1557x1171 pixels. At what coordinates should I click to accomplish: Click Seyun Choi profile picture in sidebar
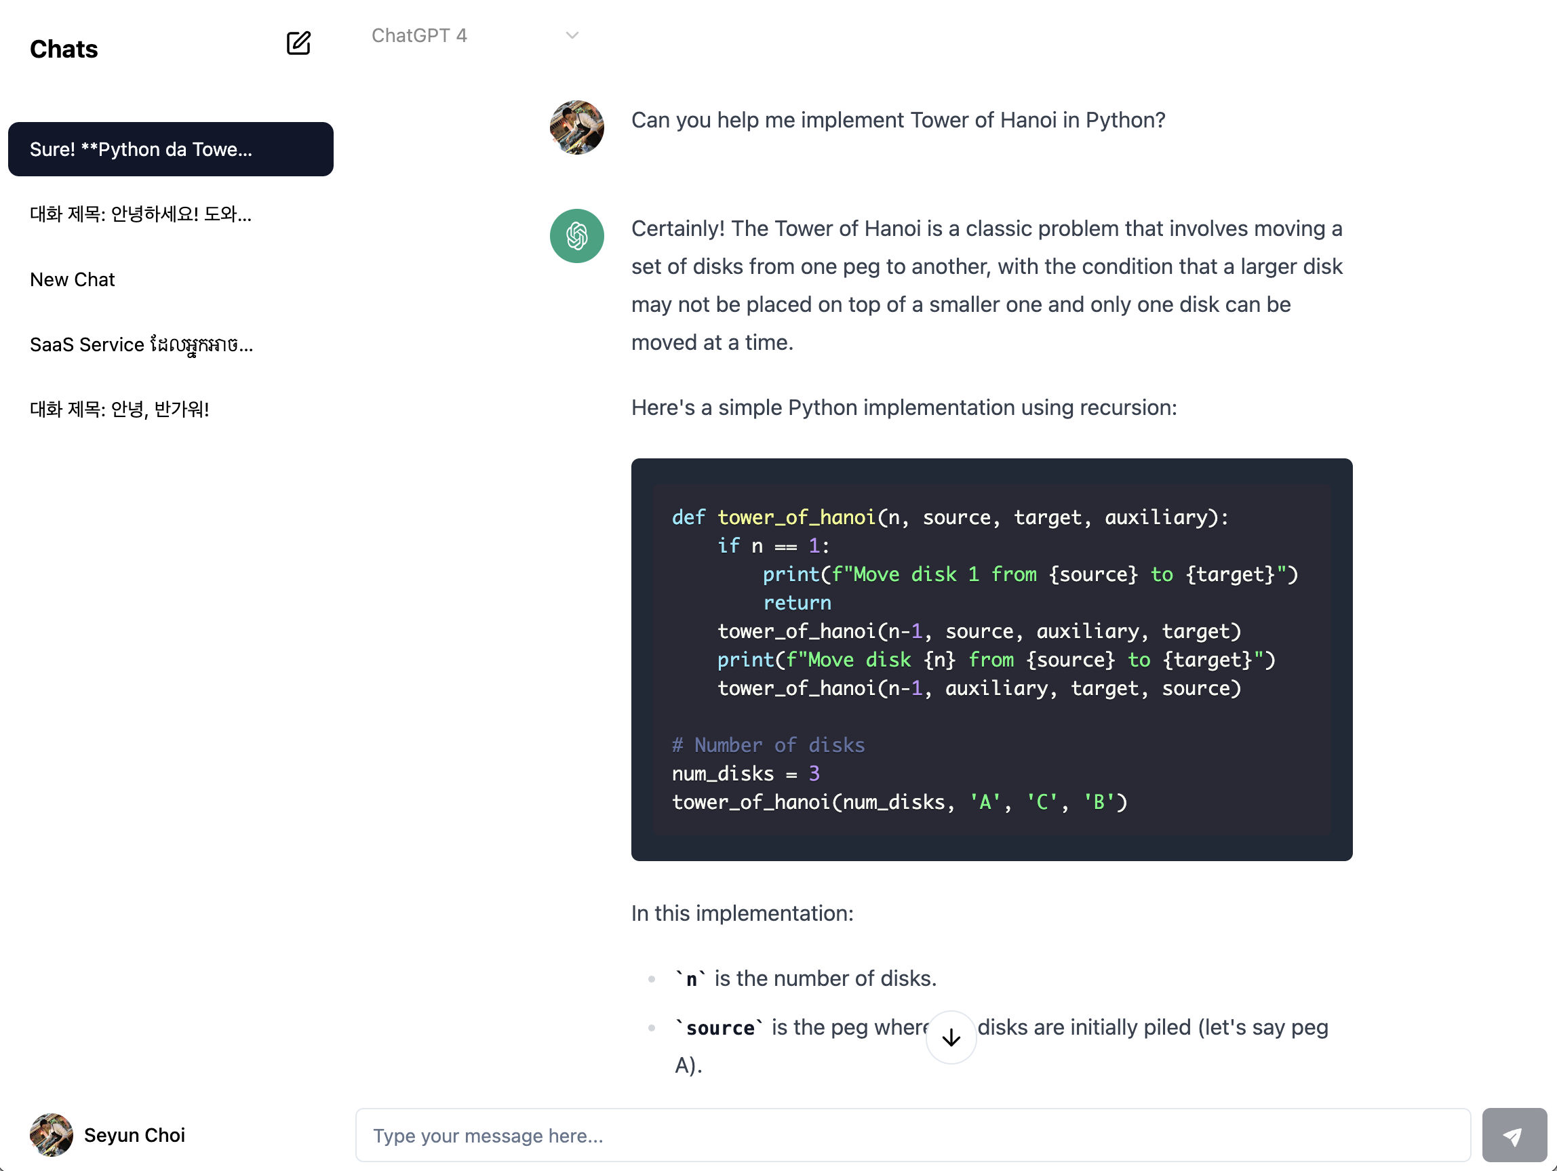click(x=52, y=1134)
